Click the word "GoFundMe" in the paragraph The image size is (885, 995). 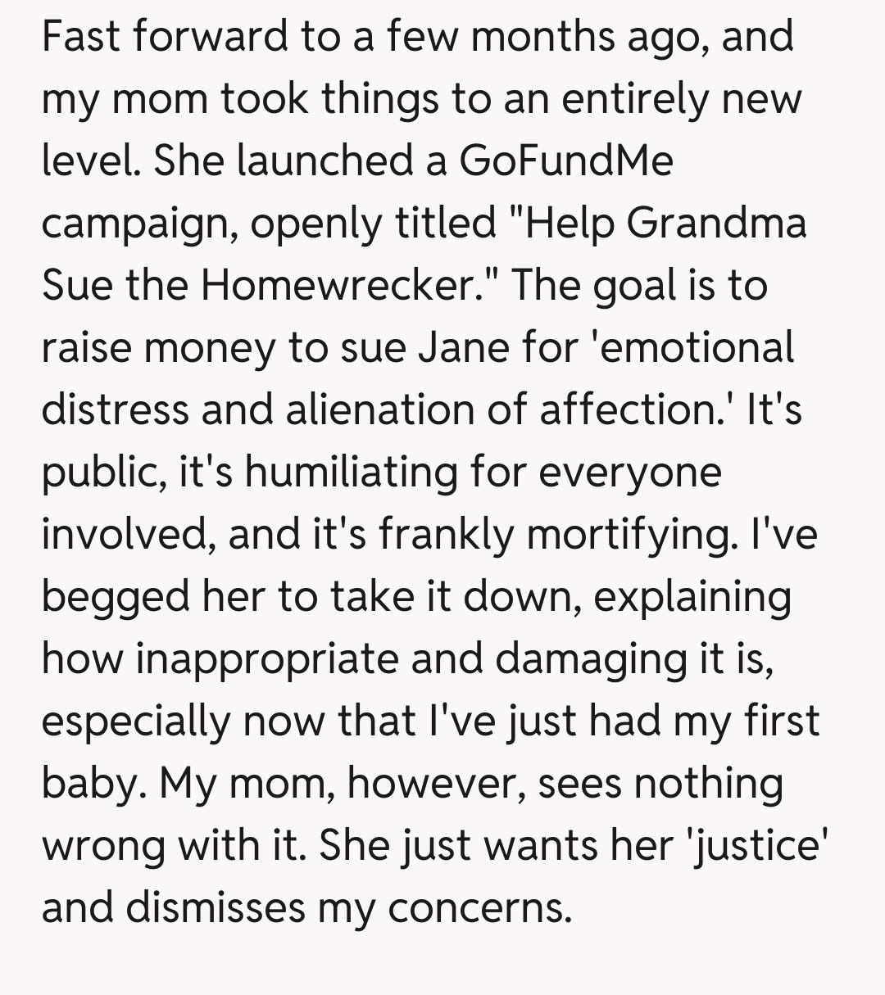point(566,161)
